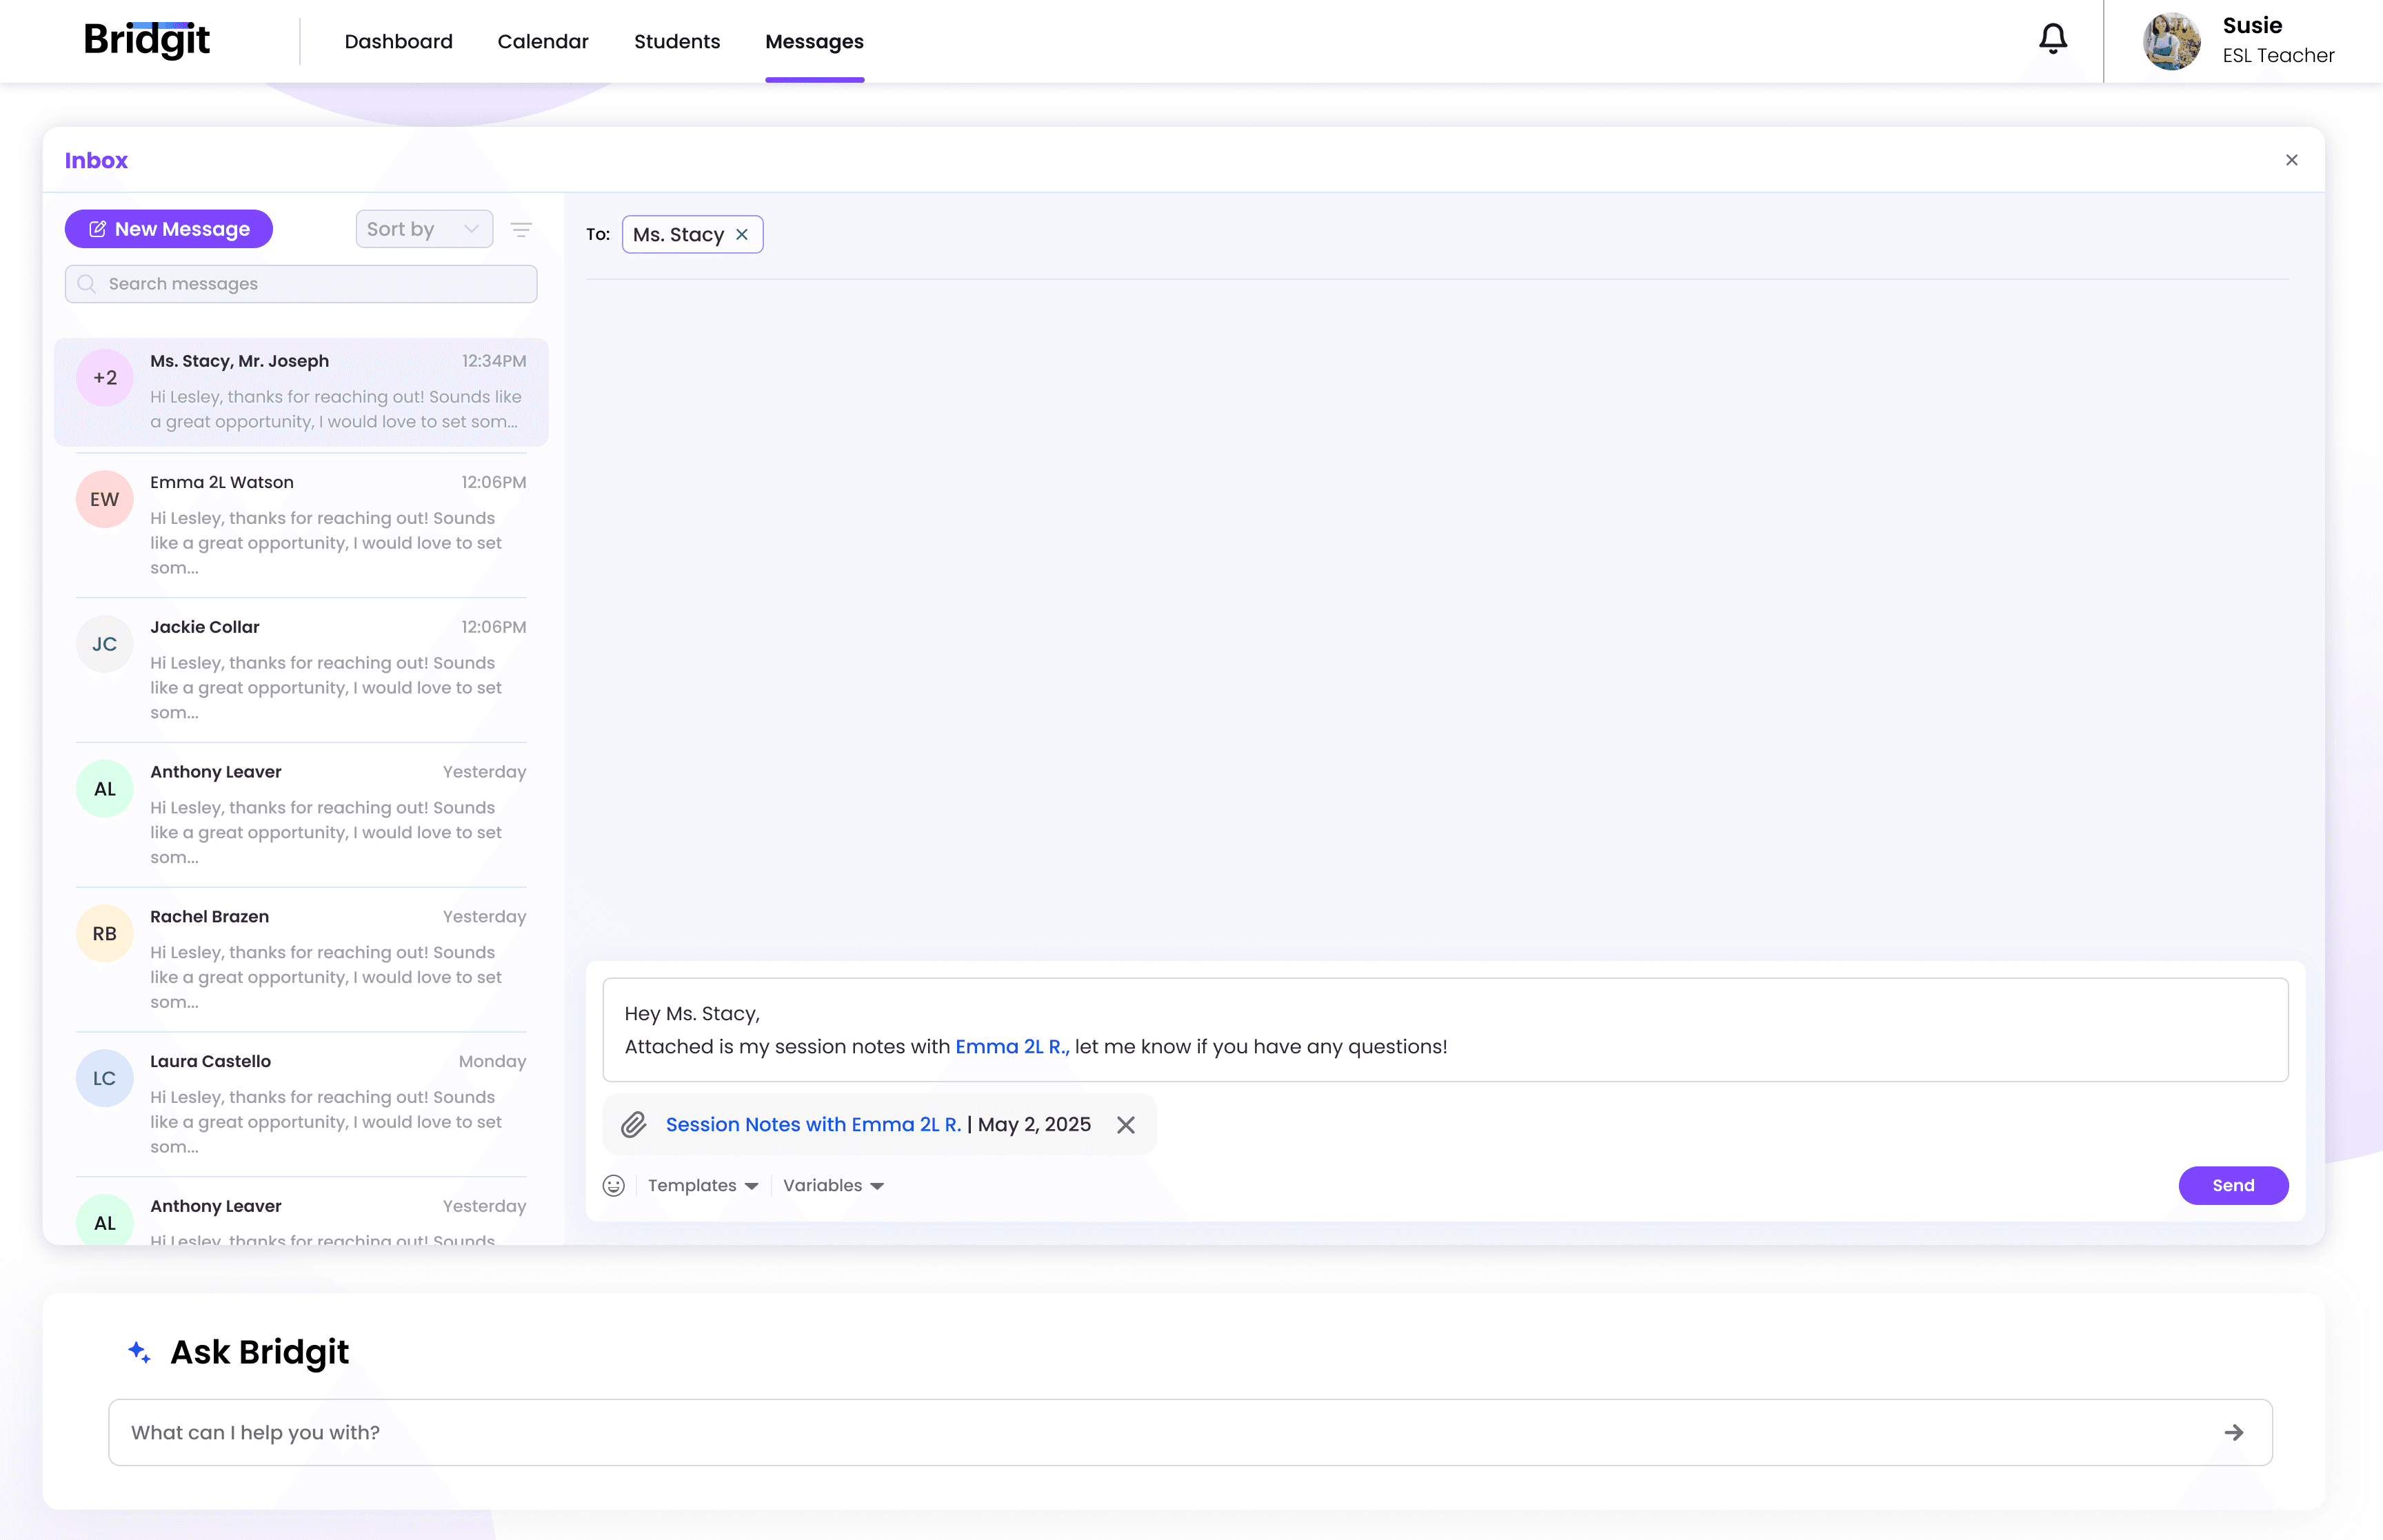Send the message to Ms. Stacy
Image resolution: width=2383 pixels, height=1540 pixels.
click(2233, 1185)
